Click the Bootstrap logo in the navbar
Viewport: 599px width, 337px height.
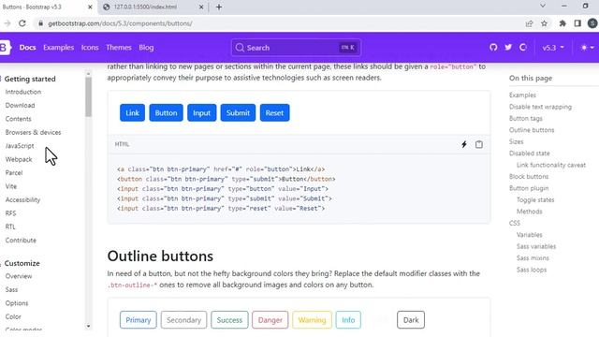[5, 48]
